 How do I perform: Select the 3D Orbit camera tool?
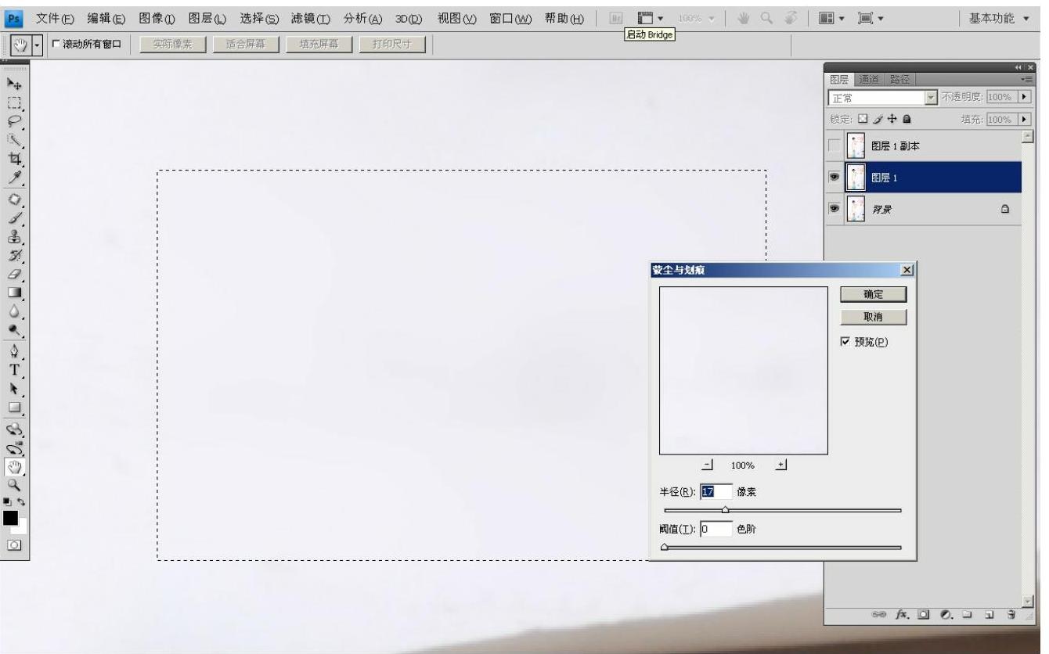click(x=14, y=447)
